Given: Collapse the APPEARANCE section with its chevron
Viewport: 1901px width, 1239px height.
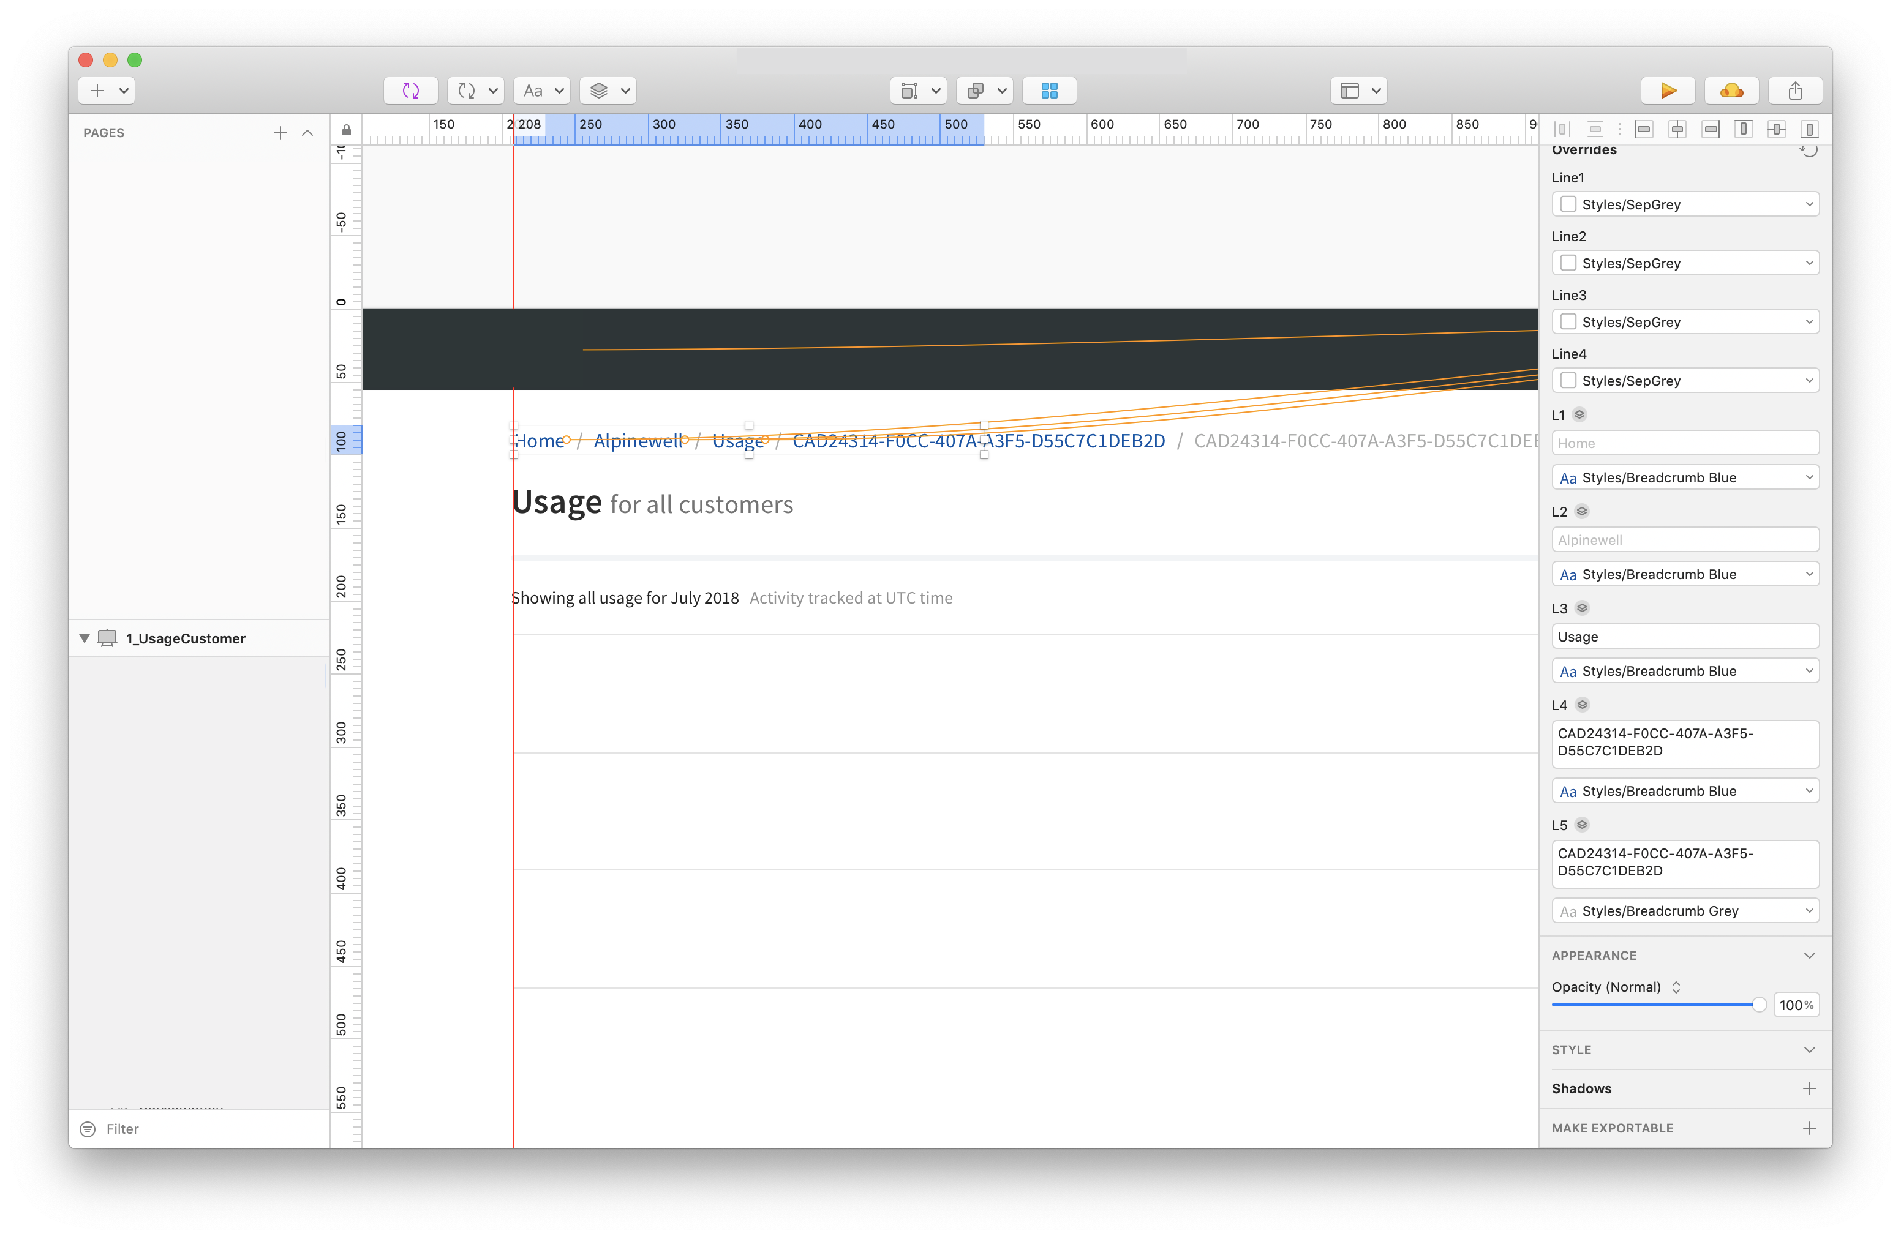Looking at the screenshot, I should pos(1809,955).
